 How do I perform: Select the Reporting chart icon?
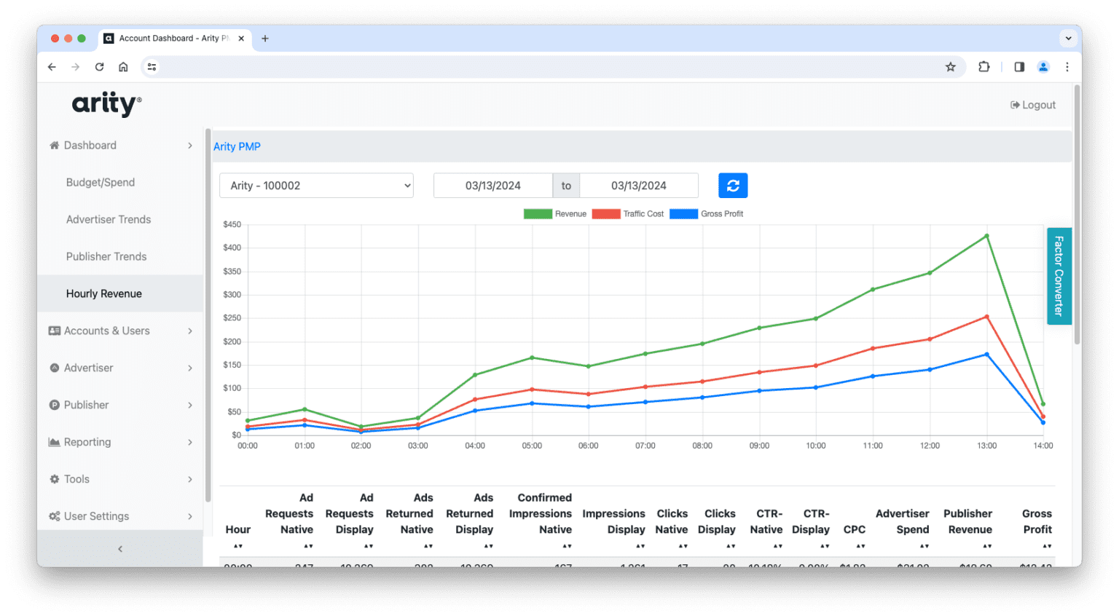[x=54, y=442]
